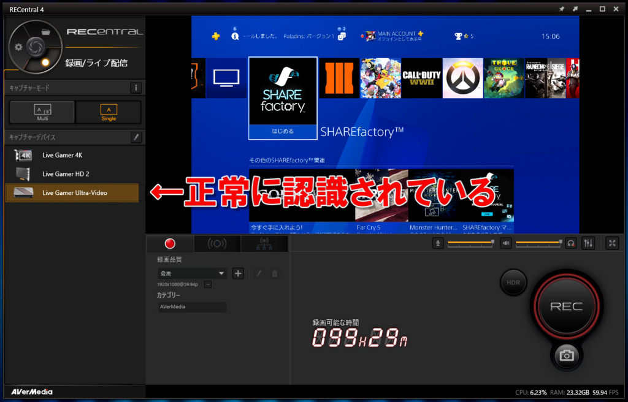Select the microphone input icon

438,243
